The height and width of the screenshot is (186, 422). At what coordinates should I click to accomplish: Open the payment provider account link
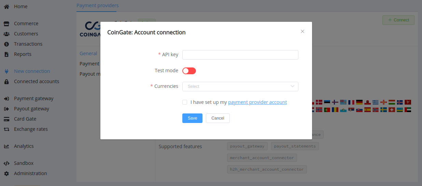[x=257, y=102]
